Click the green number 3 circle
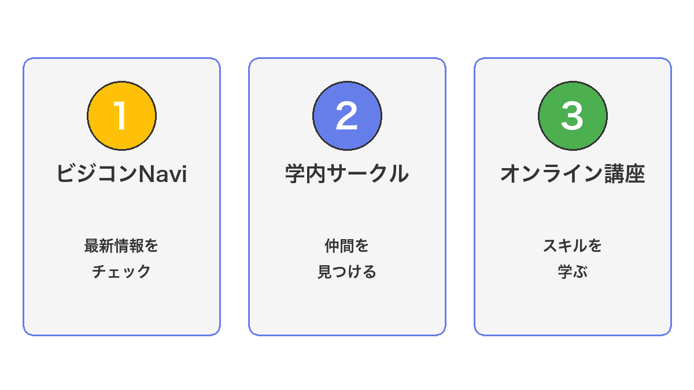The height and width of the screenshot is (390, 694). 573,116
